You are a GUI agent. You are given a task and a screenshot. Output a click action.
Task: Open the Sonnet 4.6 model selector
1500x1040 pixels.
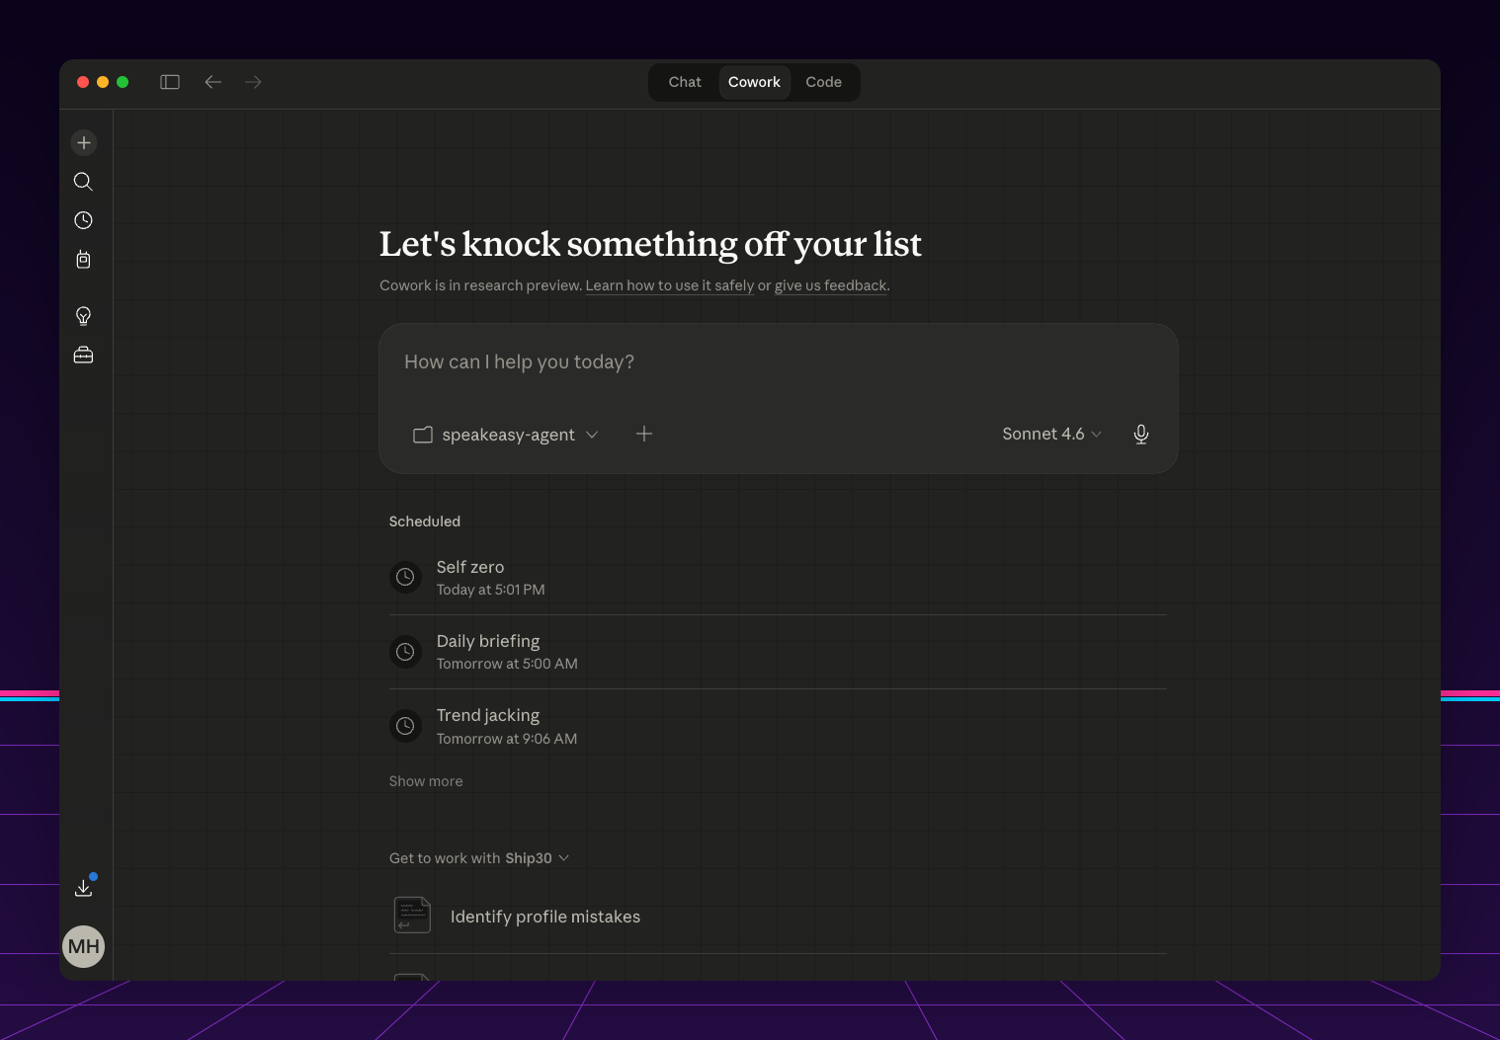(1051, 435)
